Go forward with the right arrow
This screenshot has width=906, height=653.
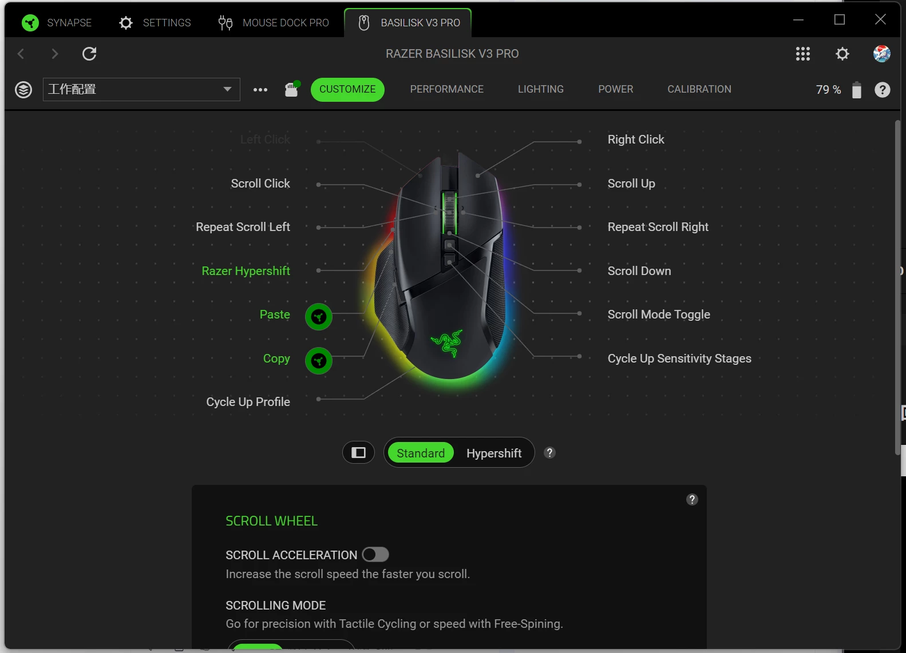click(x=55, y=54)
